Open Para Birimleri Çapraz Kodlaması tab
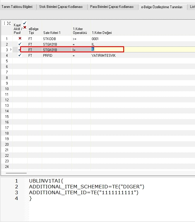This screenshot has width=195, height=222. coord(112,7)
